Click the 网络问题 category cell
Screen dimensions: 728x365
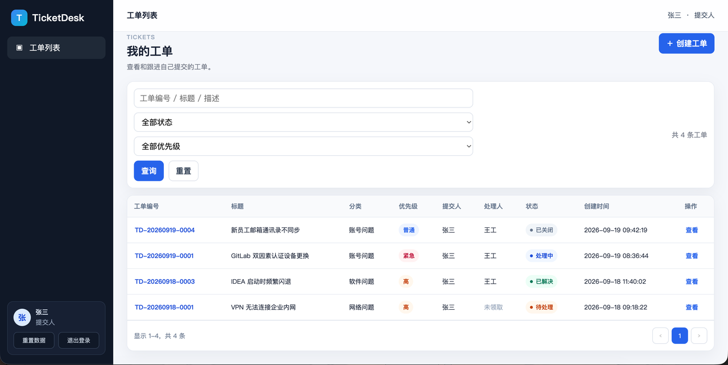362,307
